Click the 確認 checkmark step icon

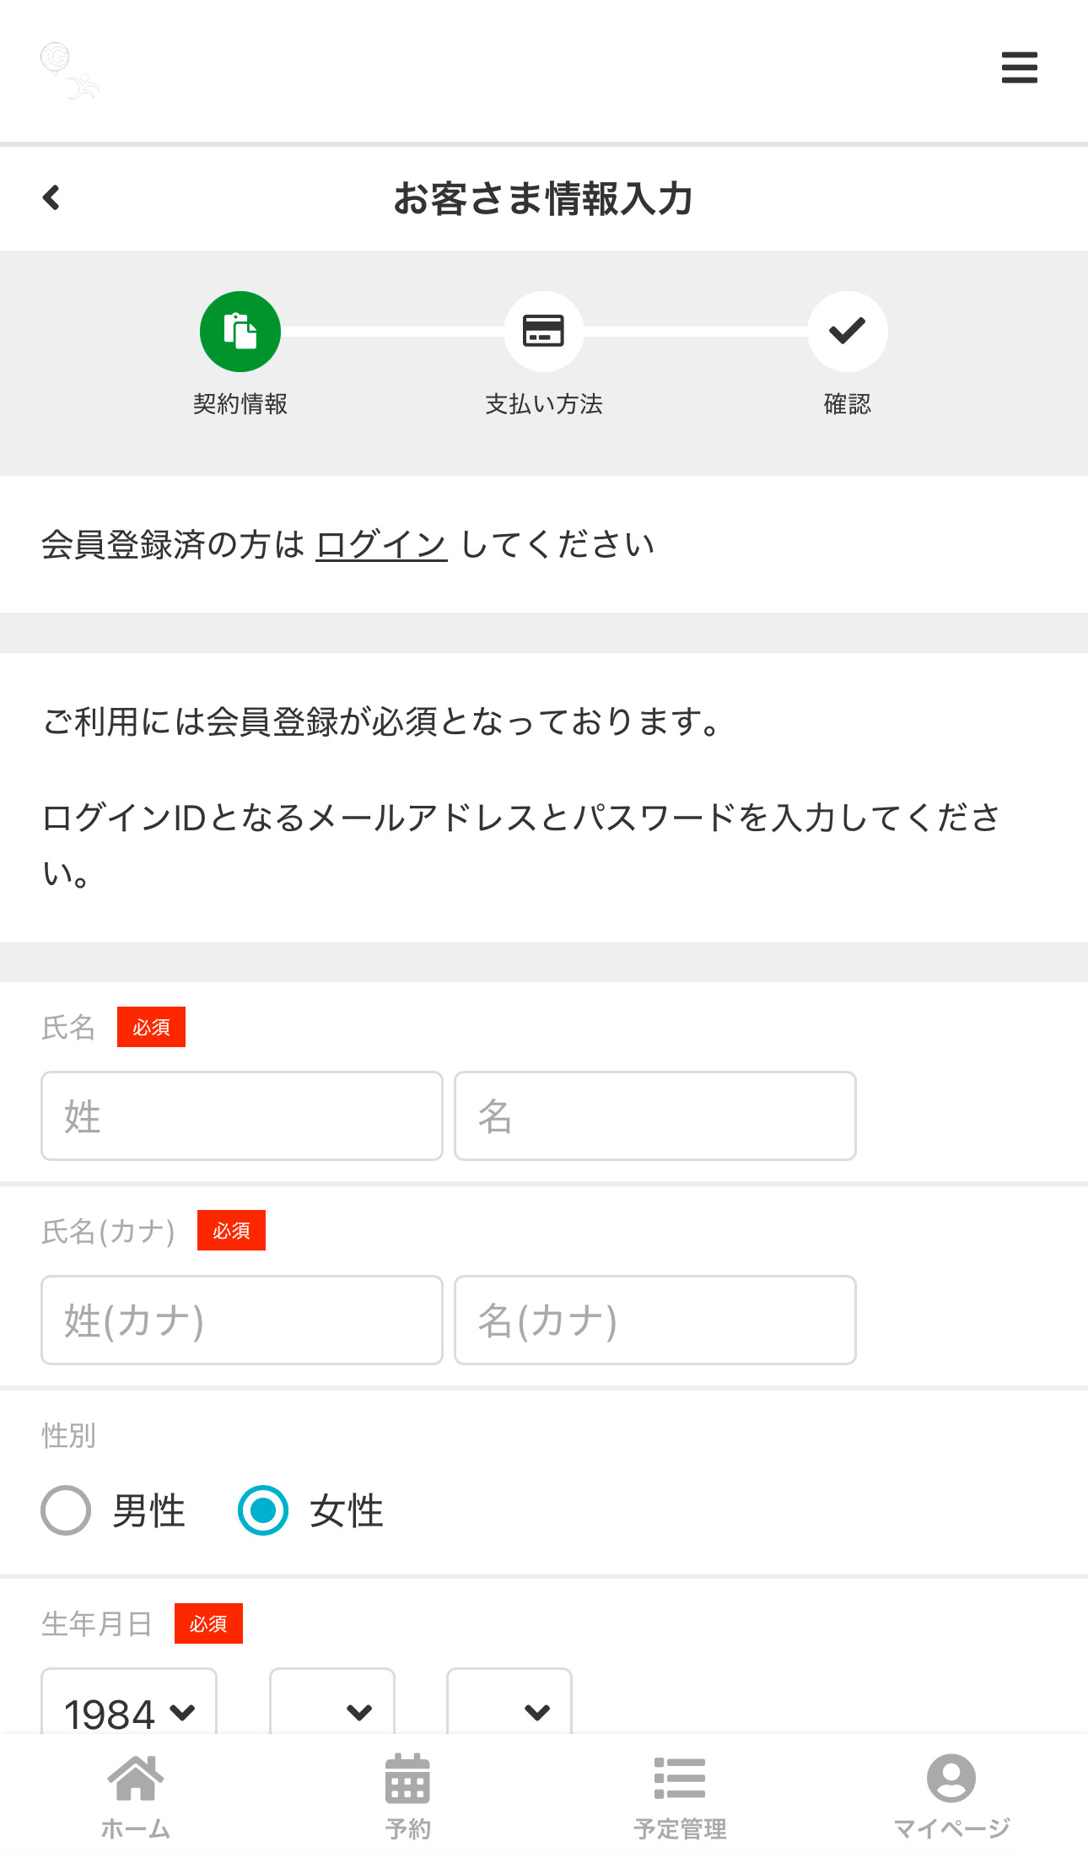pos(847,331)
